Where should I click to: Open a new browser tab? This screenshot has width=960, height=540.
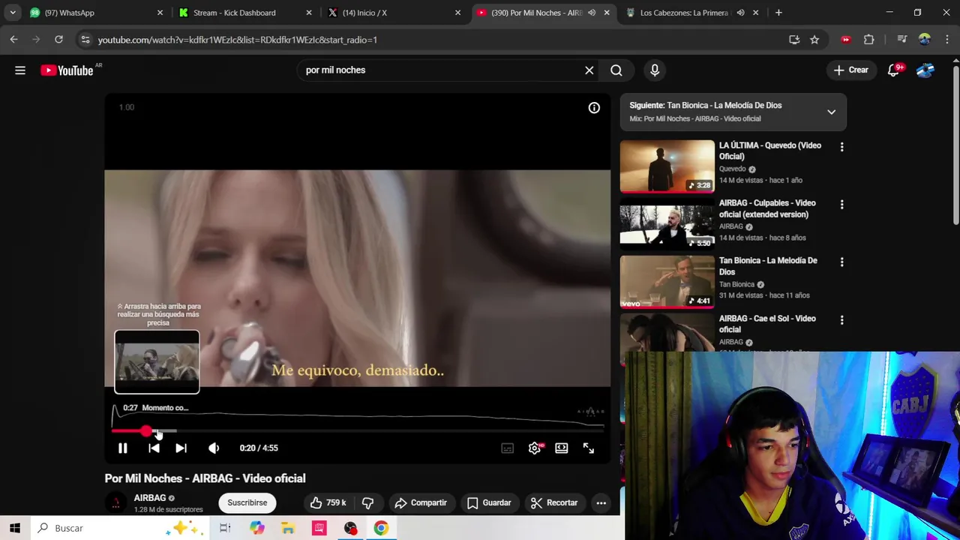pyautogui.click(x=778, y=13)
